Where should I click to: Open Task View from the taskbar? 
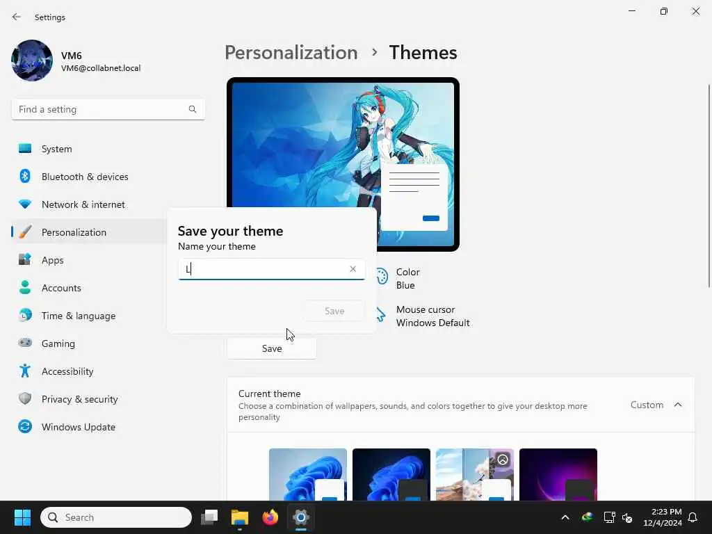click(x=209, y=517)
